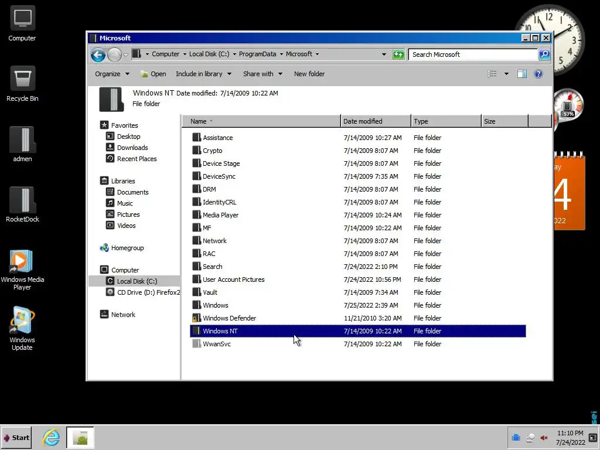Open the address bar history dropdown
The height and width of the screenshot is (450, 600).
coord(384,54)
